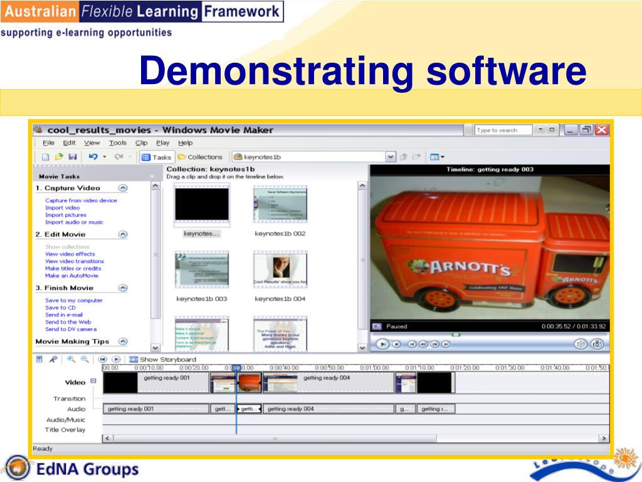
Task: Close the Movie Tasks pane
Action: tap(152, 176)
